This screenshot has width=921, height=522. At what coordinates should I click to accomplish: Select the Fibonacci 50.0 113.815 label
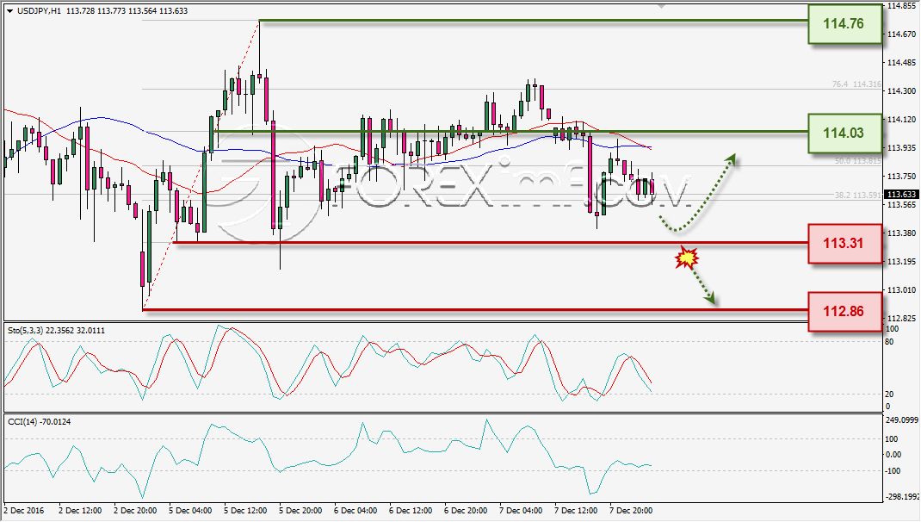point(857,160)
